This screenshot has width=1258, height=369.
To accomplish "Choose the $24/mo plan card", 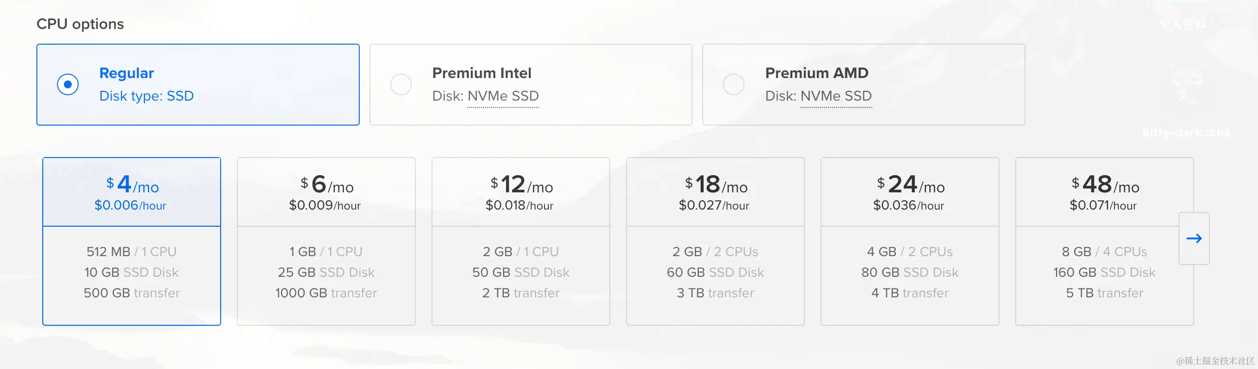I will (910, 241).
